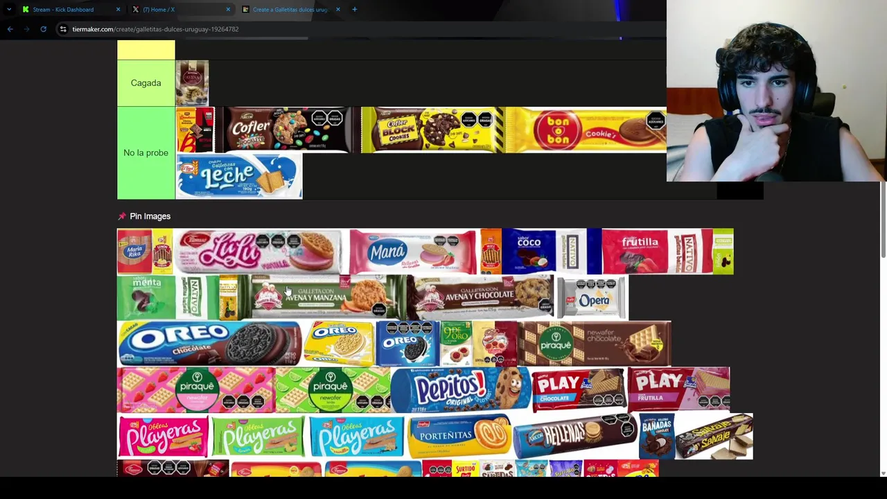Select the Bon o Bon Cookies pack
The image size is (887, 499).
(586, 130)
